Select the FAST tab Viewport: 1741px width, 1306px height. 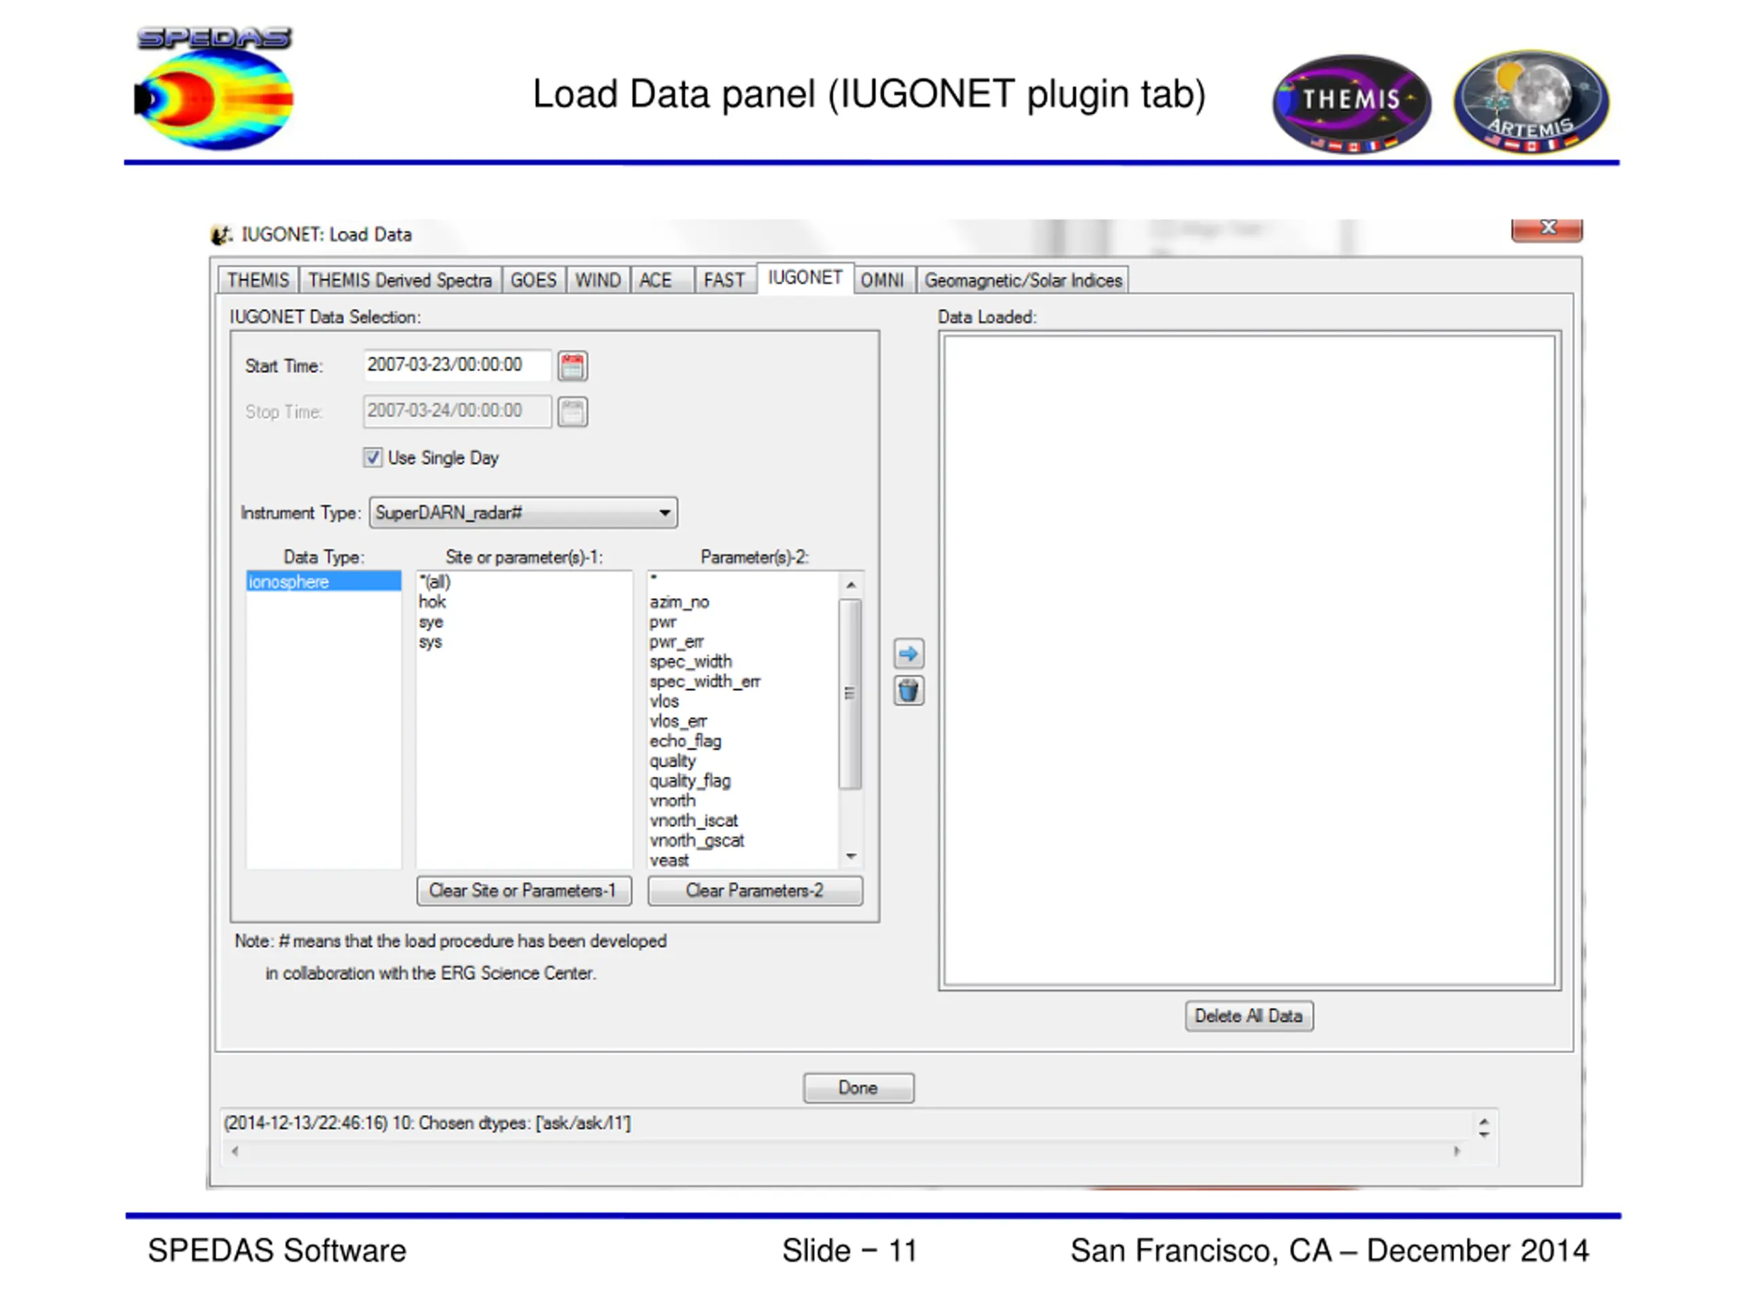tap(724, 280)
